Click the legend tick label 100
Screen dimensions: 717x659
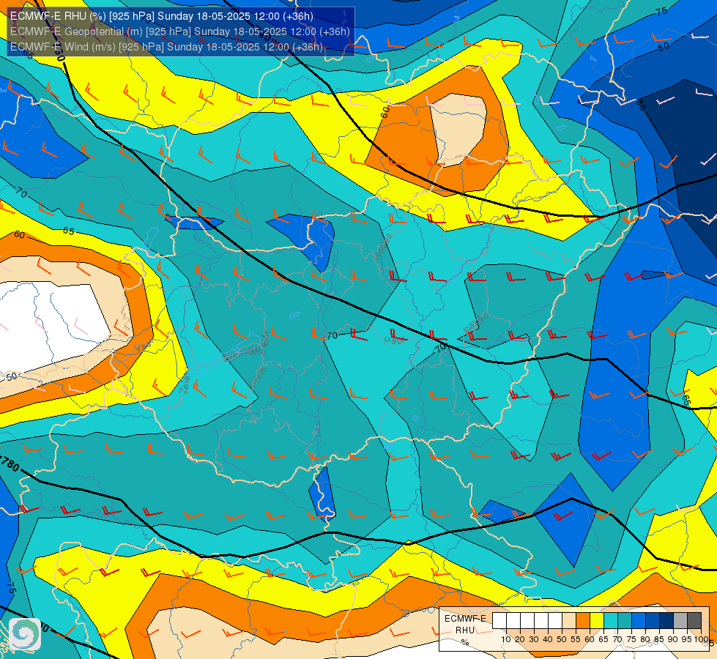702,640
